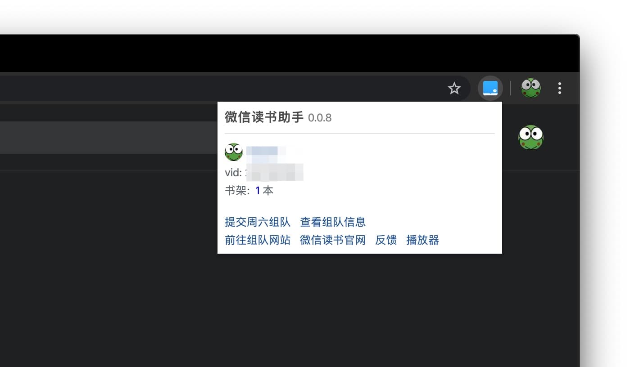The width and height of the screenshot is (630, 367).
Task: Open the WeRead helper extension icon
Action: coord(490,88)
